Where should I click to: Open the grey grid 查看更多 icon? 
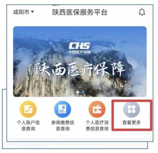(132, 109)
